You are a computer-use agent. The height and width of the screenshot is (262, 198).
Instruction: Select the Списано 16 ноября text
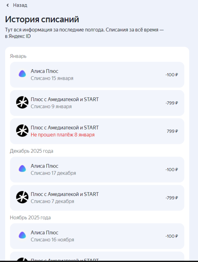[52, 240]
